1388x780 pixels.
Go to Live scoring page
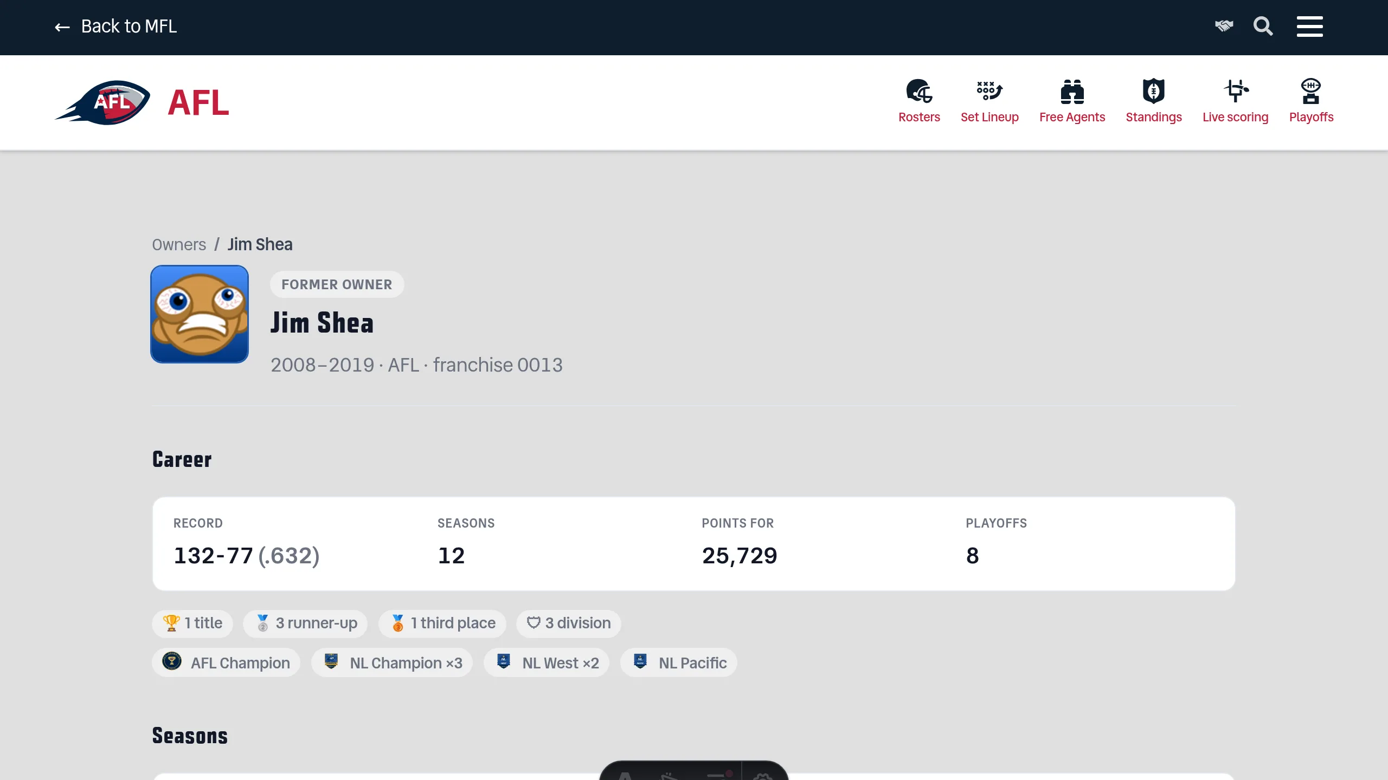1235,117
